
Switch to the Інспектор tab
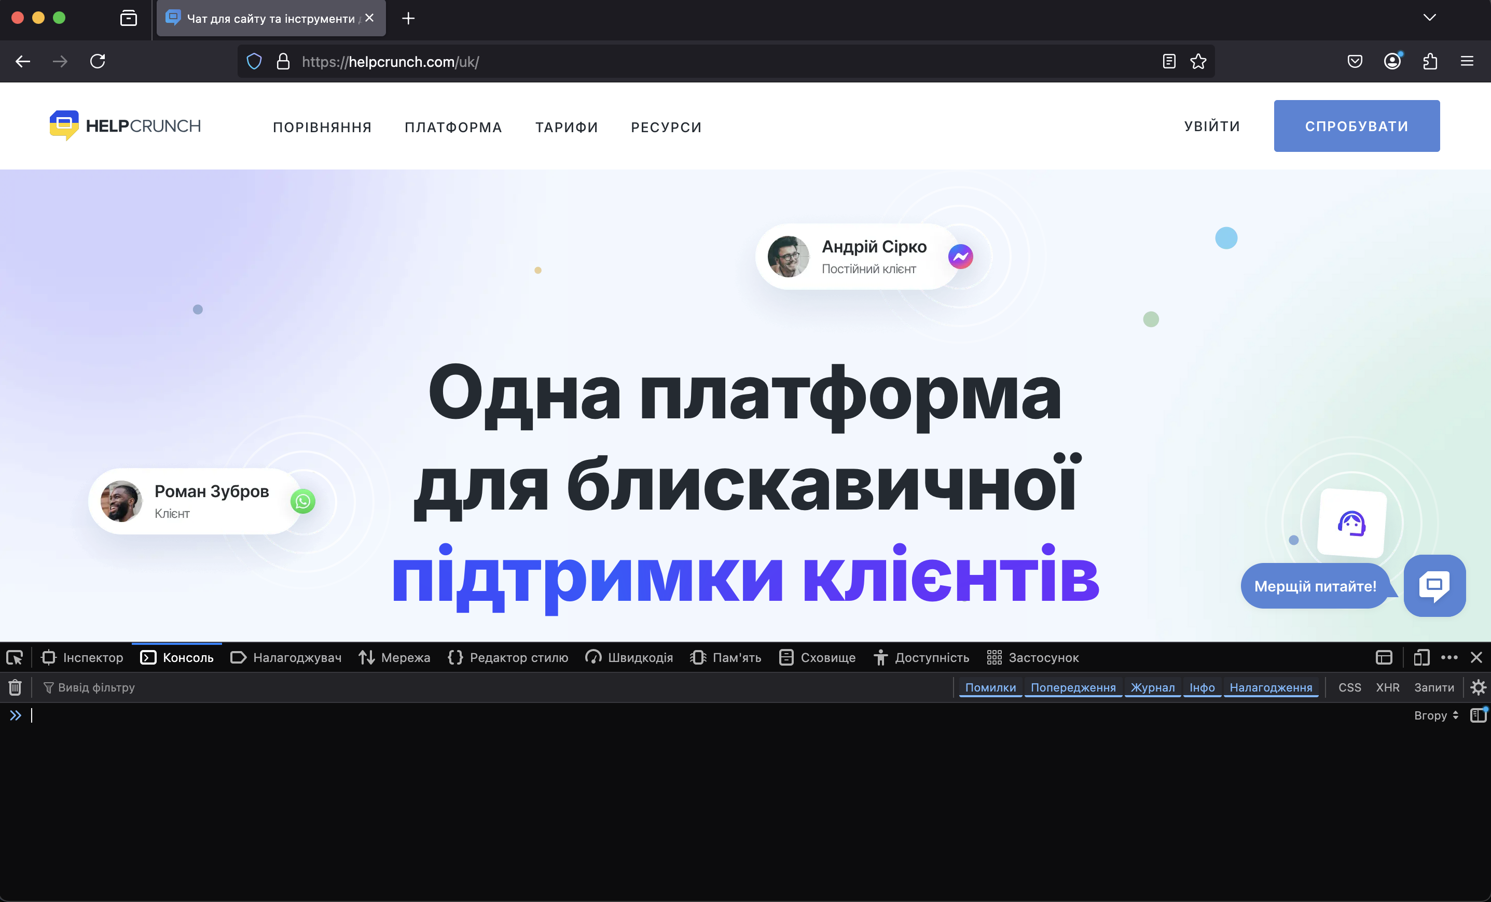point(82,657)
